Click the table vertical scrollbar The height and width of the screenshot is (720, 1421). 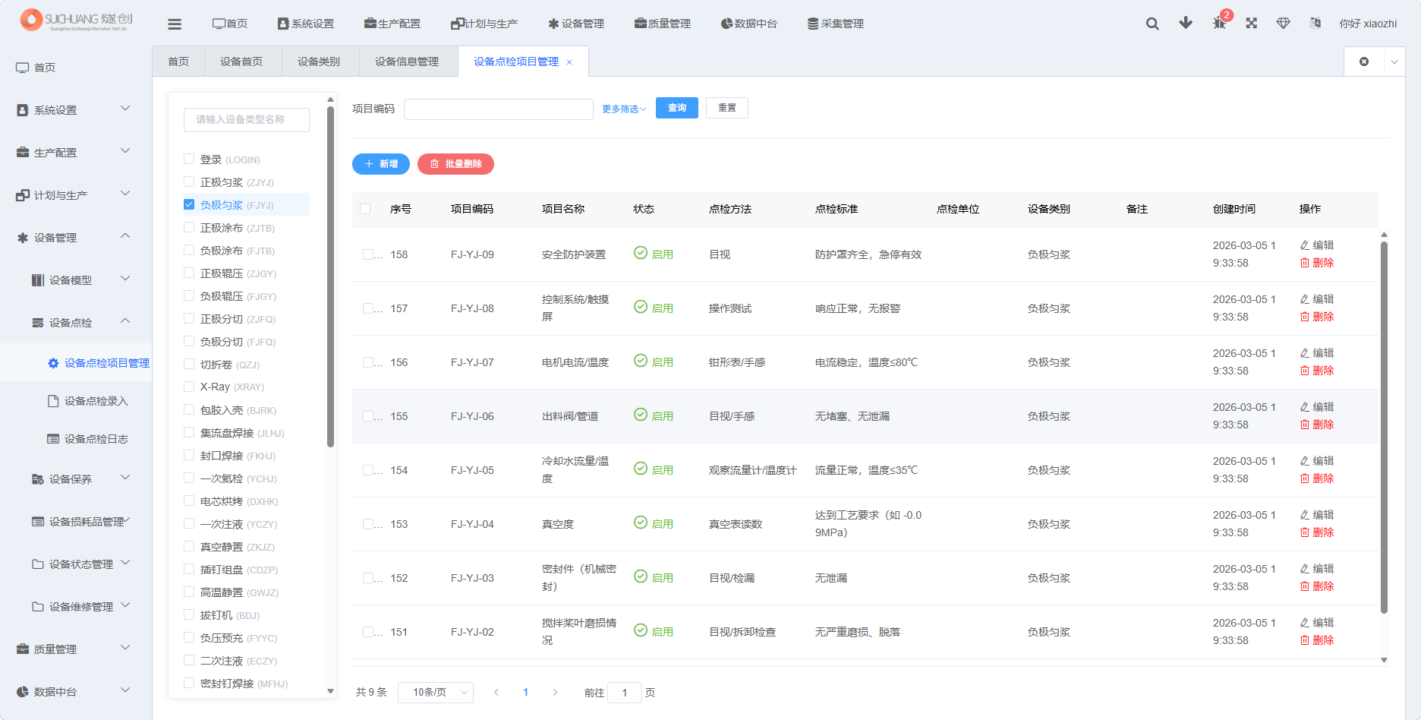point(1384,427)
